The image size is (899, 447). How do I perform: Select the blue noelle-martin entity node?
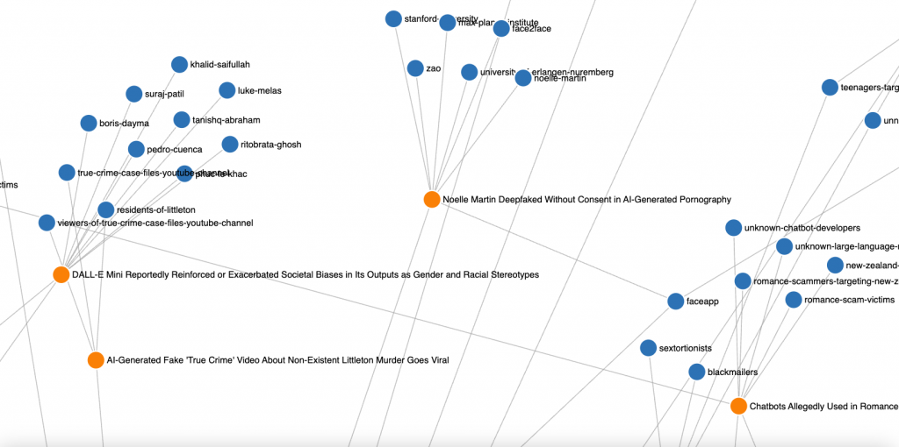point(523,78)
